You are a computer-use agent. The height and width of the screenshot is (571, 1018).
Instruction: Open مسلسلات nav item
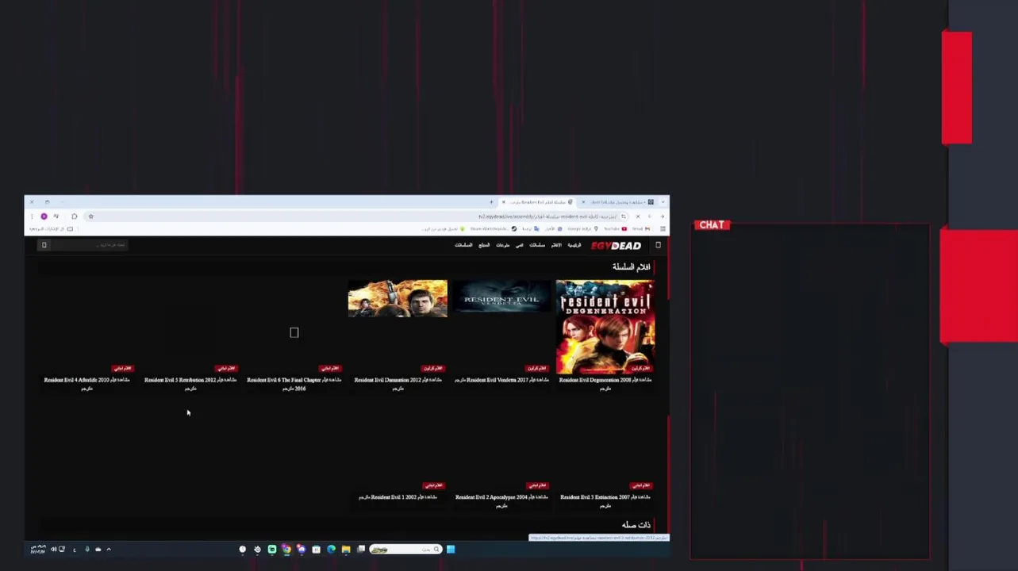[x=537, y=245]
